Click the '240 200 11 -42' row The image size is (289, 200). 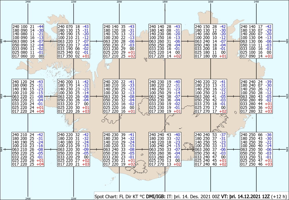coord(73,82)
